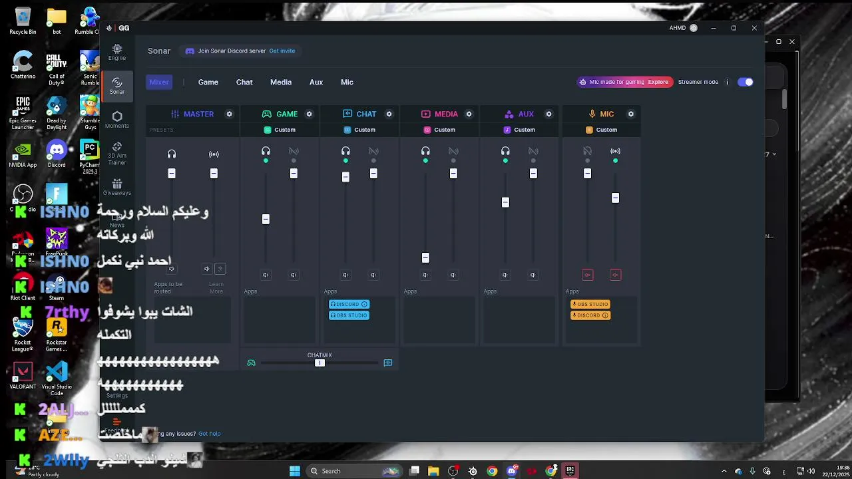This screenshot has width=852, height=479.
Task: Turn off Streamer mode switch
Action: tap(745, 82)
